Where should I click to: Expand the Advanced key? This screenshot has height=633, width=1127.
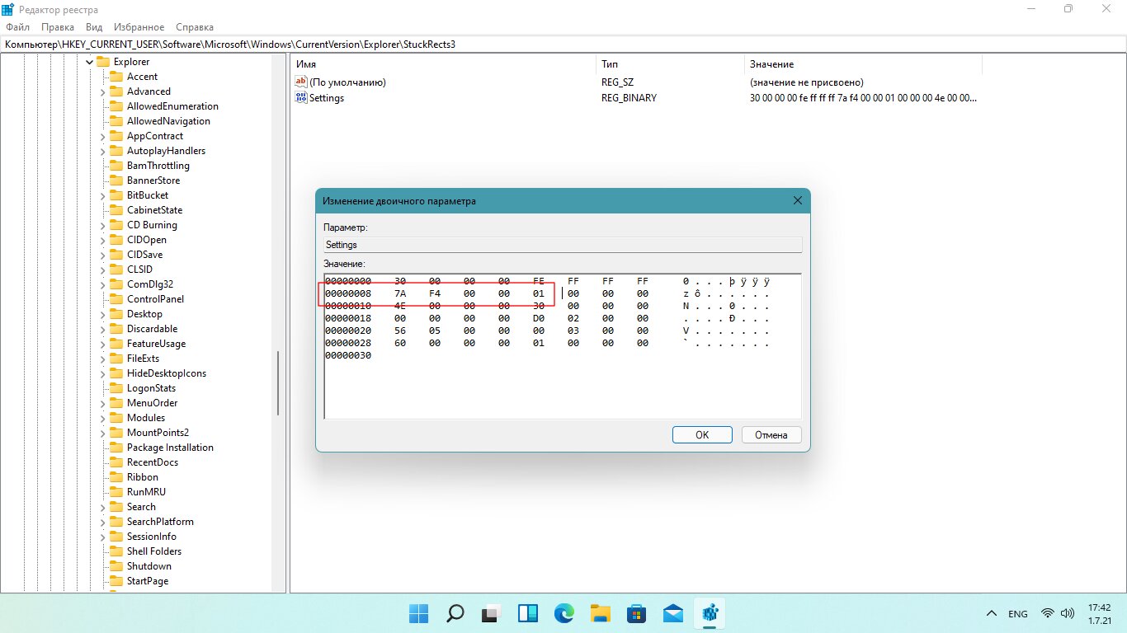click(x=103, y=91)
